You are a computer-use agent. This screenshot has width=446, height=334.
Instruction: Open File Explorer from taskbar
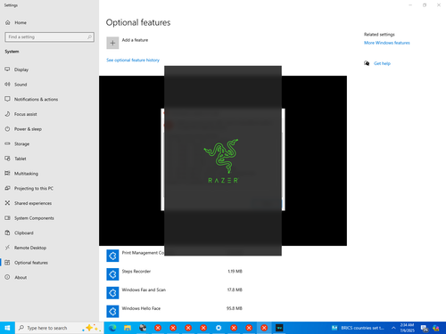coord(128,328)
